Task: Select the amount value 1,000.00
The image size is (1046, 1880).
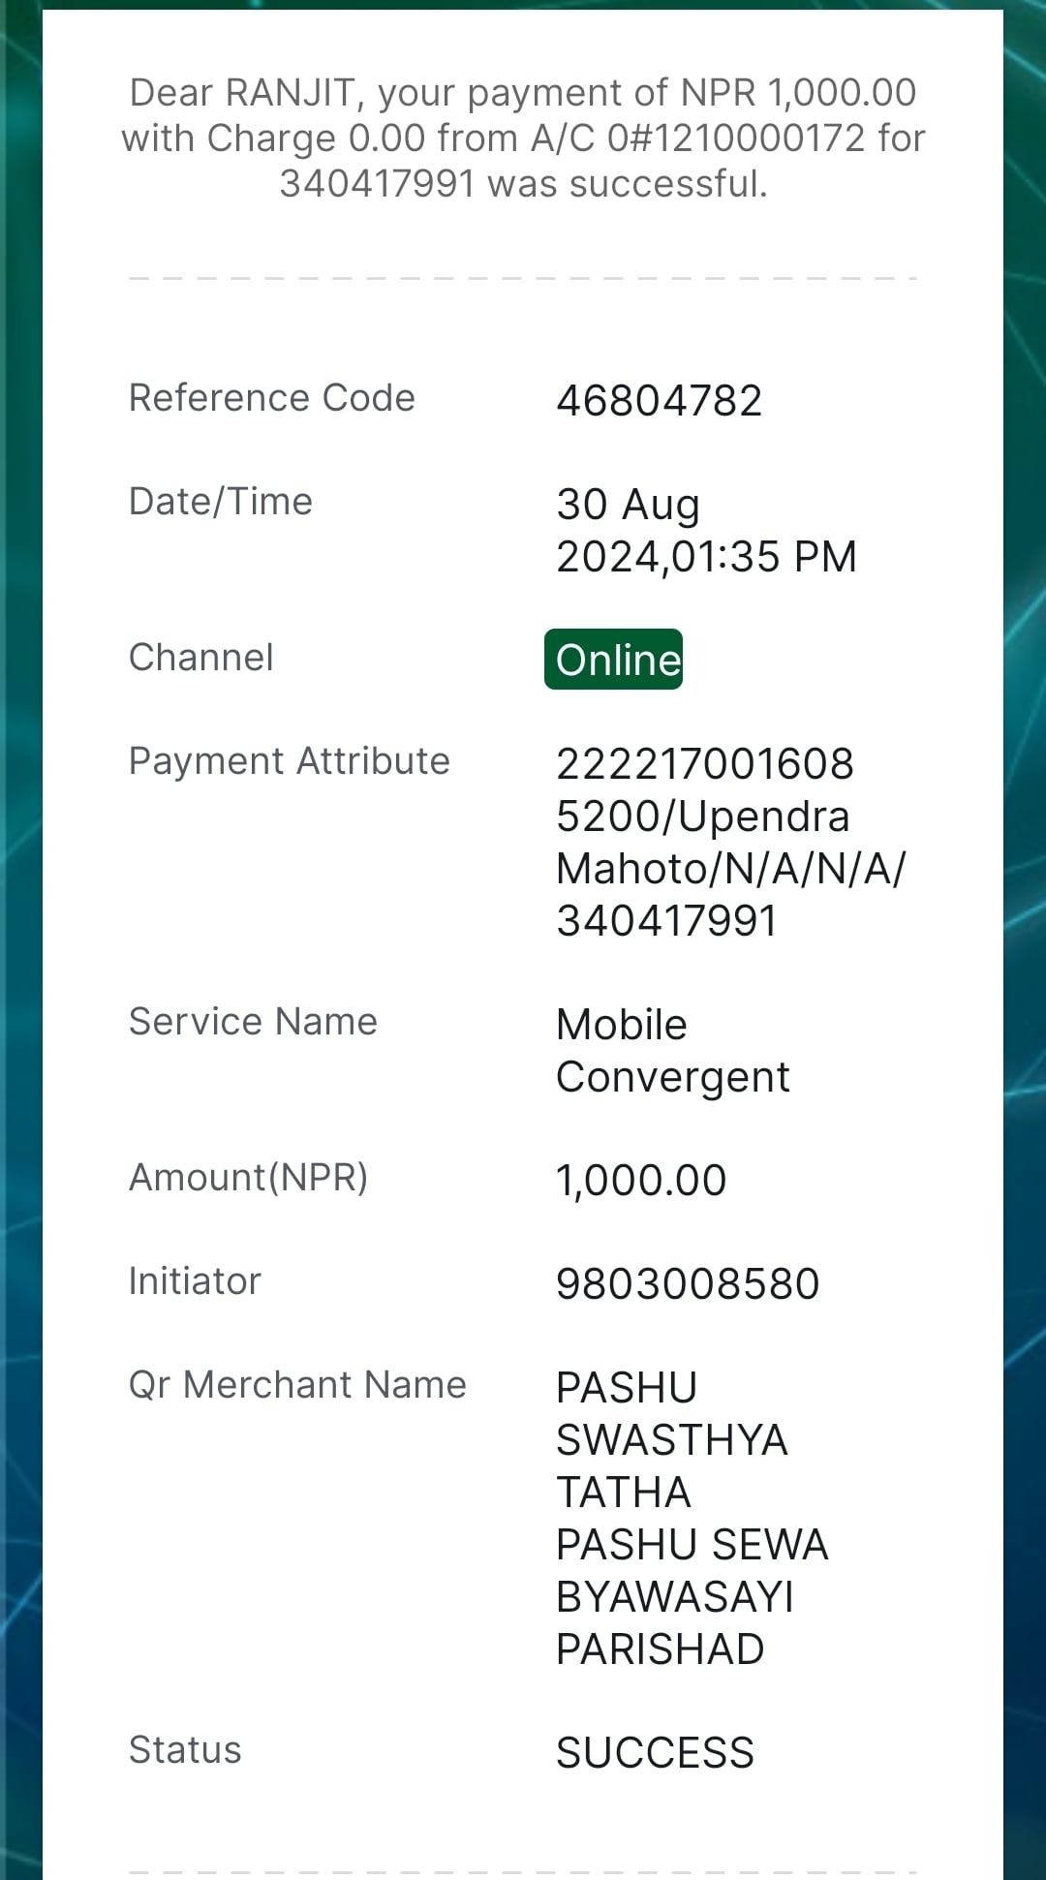Action: click(x=640, y=1181)
